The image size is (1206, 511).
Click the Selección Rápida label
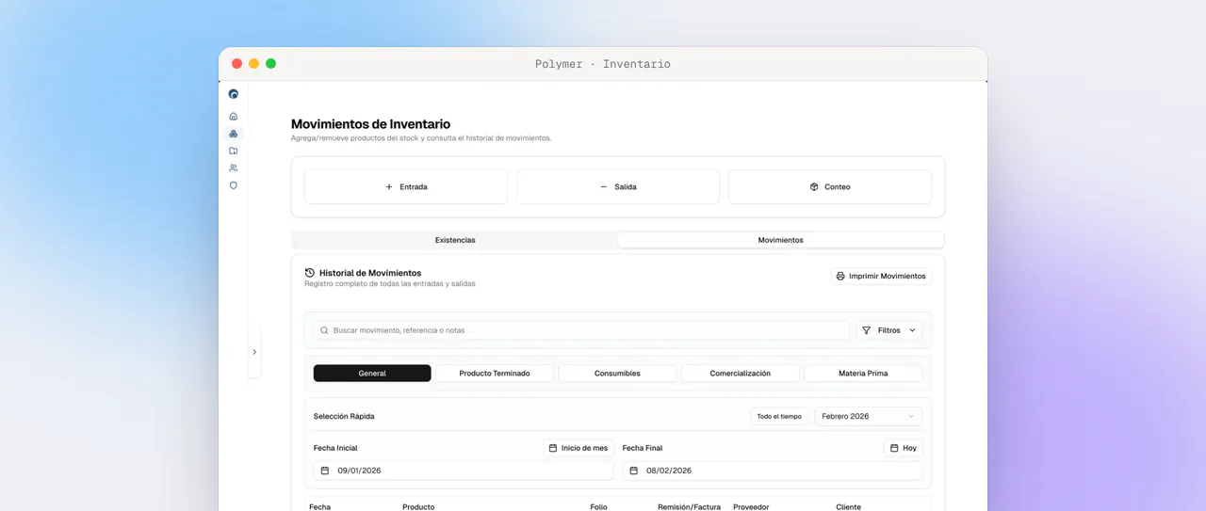[x=344, y=416]
